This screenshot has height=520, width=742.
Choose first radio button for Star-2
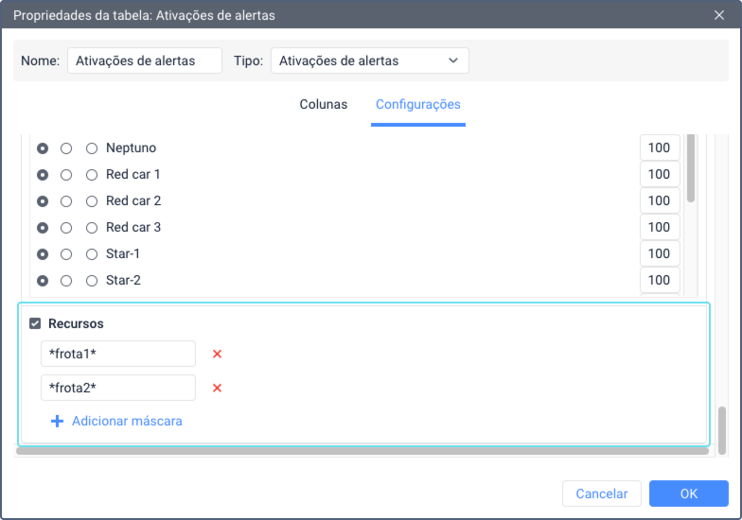[x=43, y=281]
